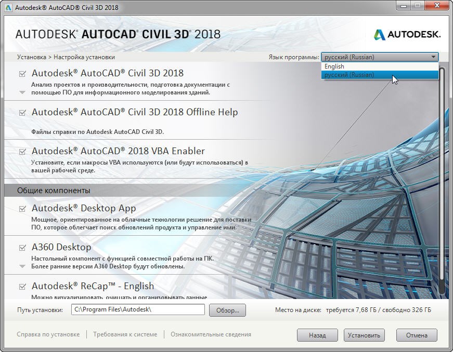Click the installer icon in the title bar
Image resolution: width=453 pixels, height=352 pixels.
coord(8,7)
